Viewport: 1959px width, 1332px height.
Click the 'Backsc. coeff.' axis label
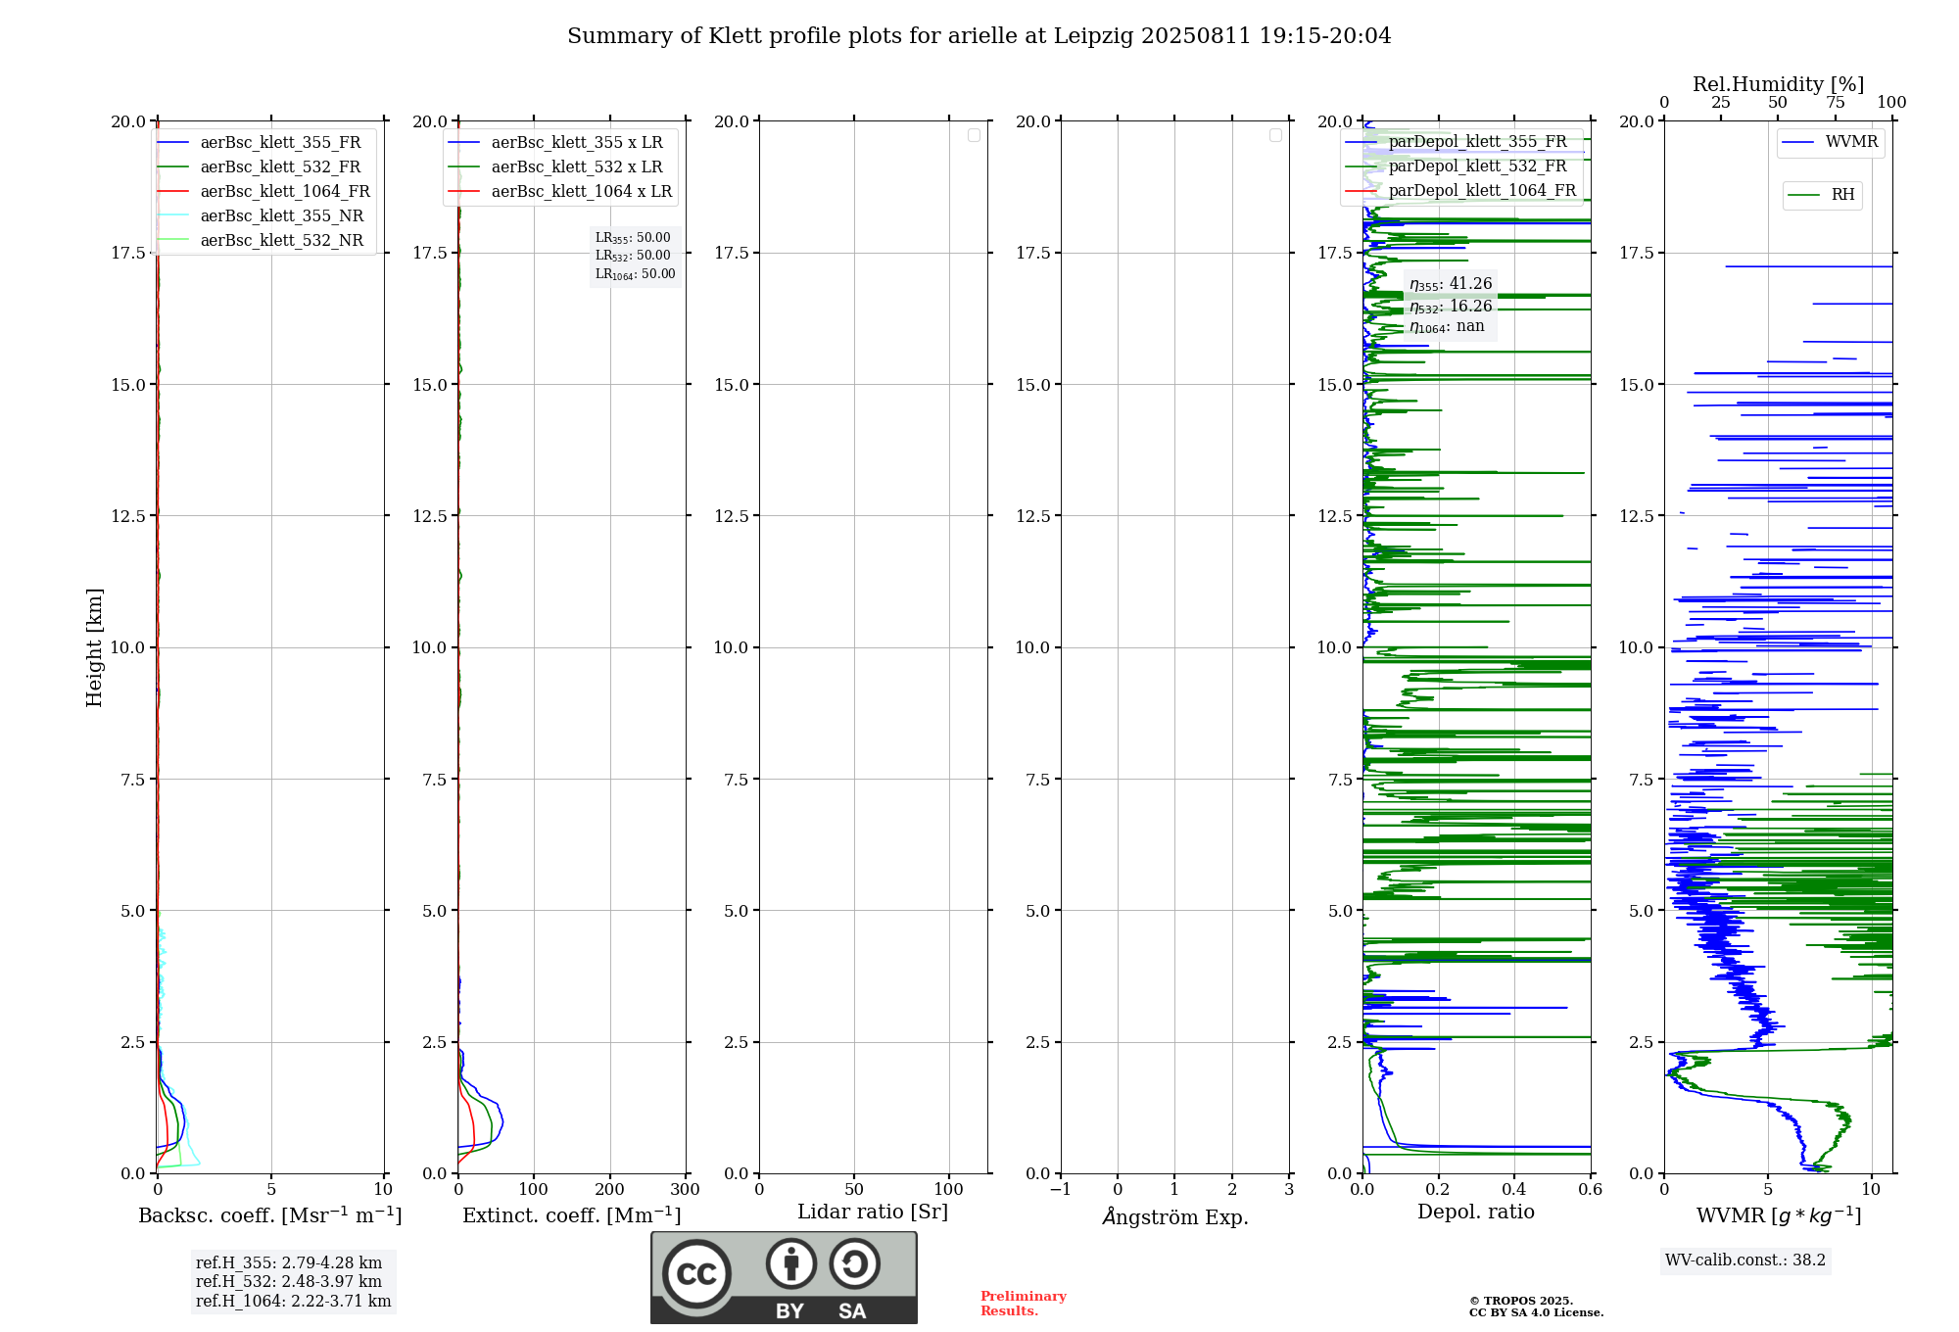(270, 1215)
